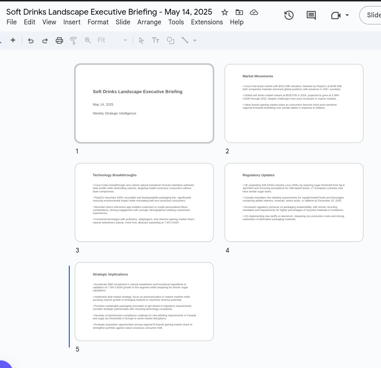Viewport: 381px width, 368px height.
Task: Open the comments panel icon
Action: coord(311,15)
